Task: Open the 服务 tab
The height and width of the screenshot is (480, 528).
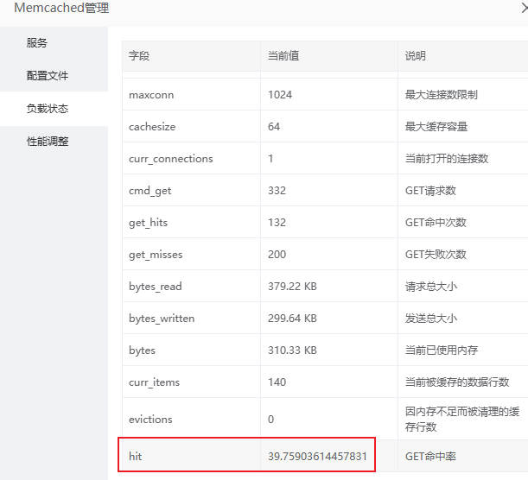Action: click(54, 42)
